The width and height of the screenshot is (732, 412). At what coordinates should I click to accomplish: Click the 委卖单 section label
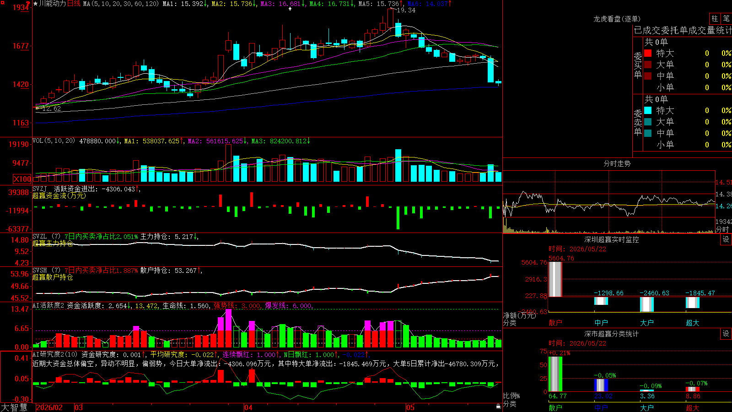tap(638, 122)
